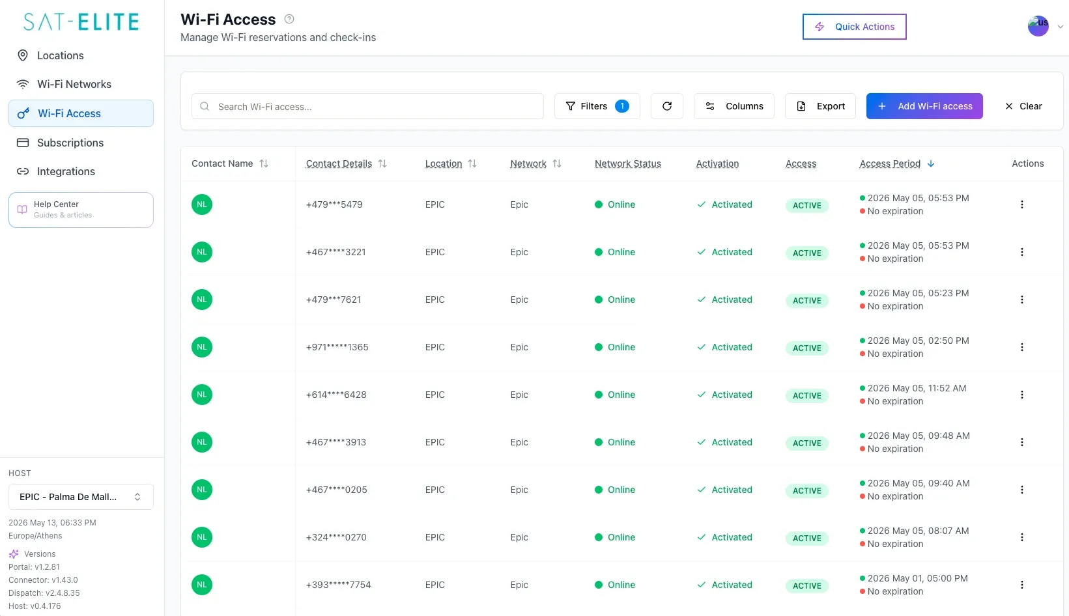Click the Europe/Athens timezone text
Viewport: 1069px width, 616px height.
point(35,536)
